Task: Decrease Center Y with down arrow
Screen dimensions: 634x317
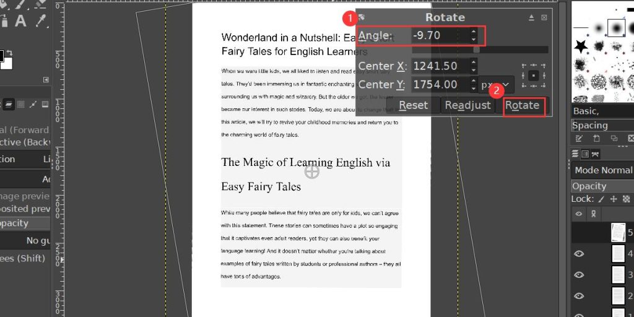Action: coord(474,89)
